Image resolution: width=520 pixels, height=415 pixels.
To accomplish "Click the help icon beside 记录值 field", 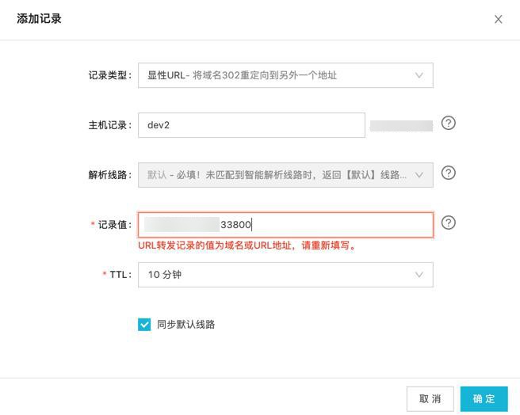I will pos(448,223).
